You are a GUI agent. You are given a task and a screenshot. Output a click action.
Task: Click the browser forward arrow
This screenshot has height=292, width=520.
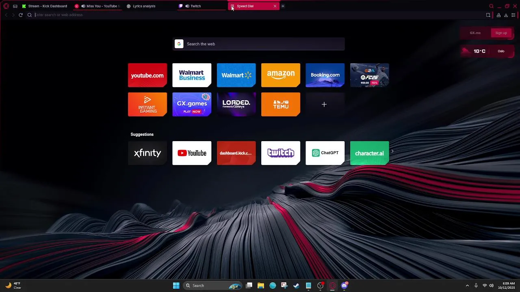tap(13, 15)
